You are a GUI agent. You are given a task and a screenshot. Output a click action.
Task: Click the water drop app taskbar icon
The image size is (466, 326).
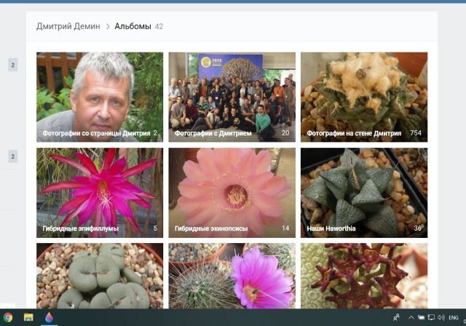pos(49,317)
